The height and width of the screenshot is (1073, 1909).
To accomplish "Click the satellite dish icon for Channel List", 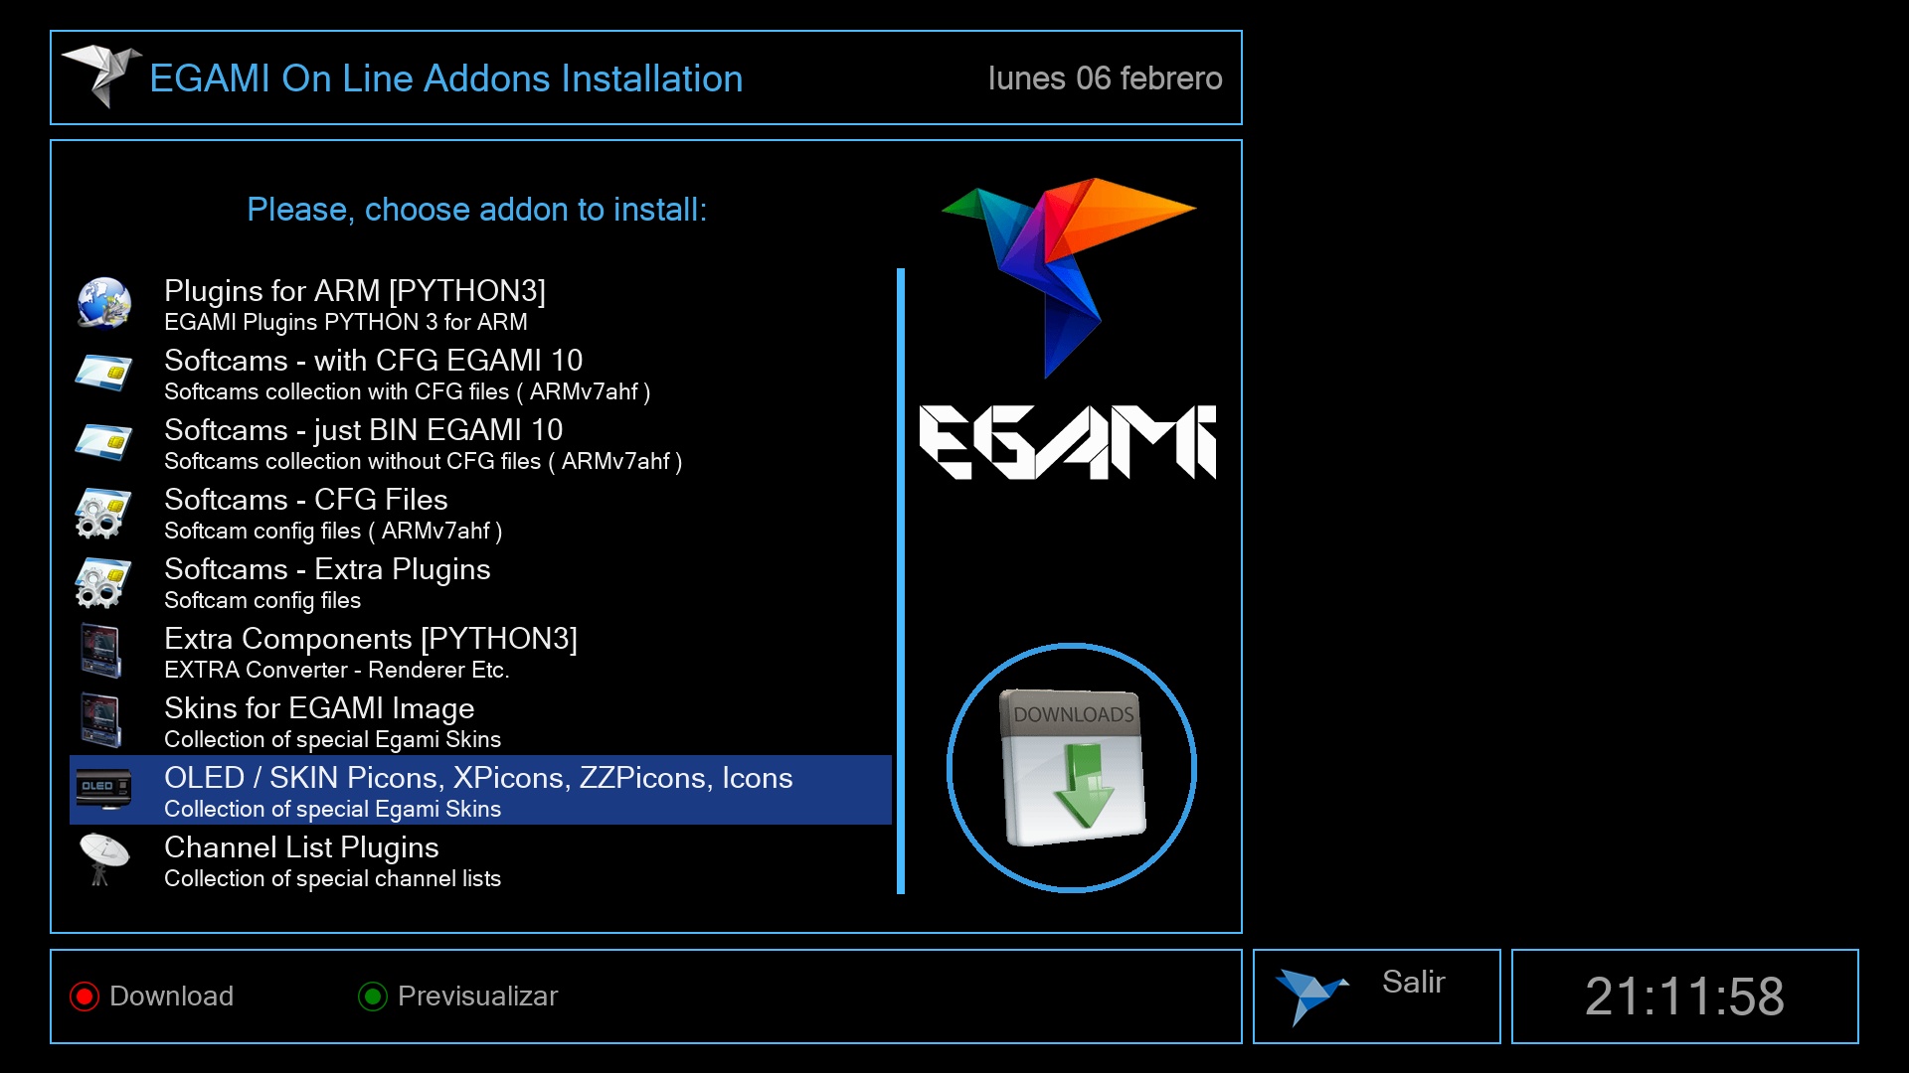I will click(x=103, y=858).
